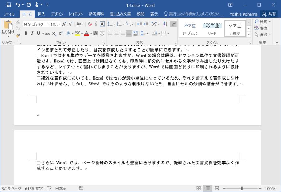Image resolution: width=281 pixels, height=192 pixels.
Task: Open font size dropdown 10.5
Action: pos(59,24)
